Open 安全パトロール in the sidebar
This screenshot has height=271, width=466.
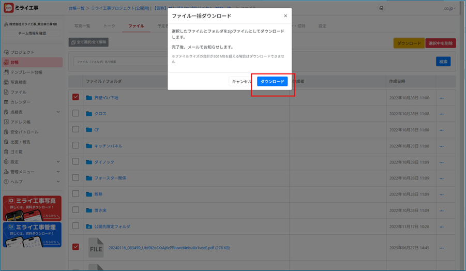[24, 132]
